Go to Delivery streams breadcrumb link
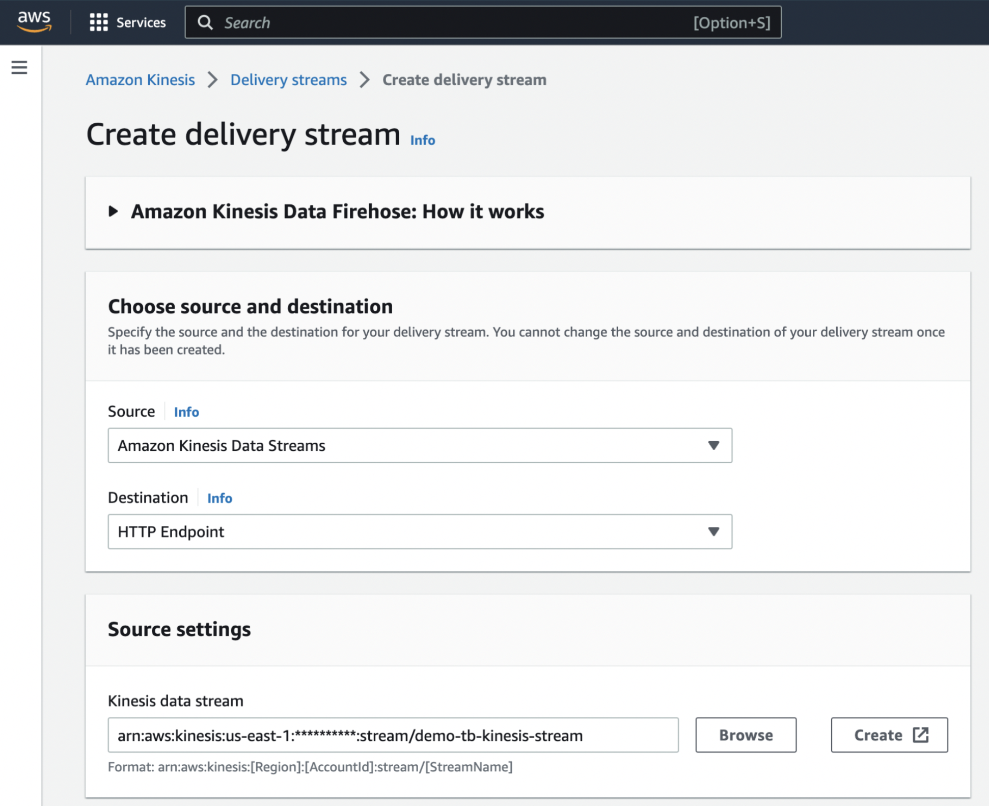This screenshot has height=806, width=989. (x=288, y=79)
